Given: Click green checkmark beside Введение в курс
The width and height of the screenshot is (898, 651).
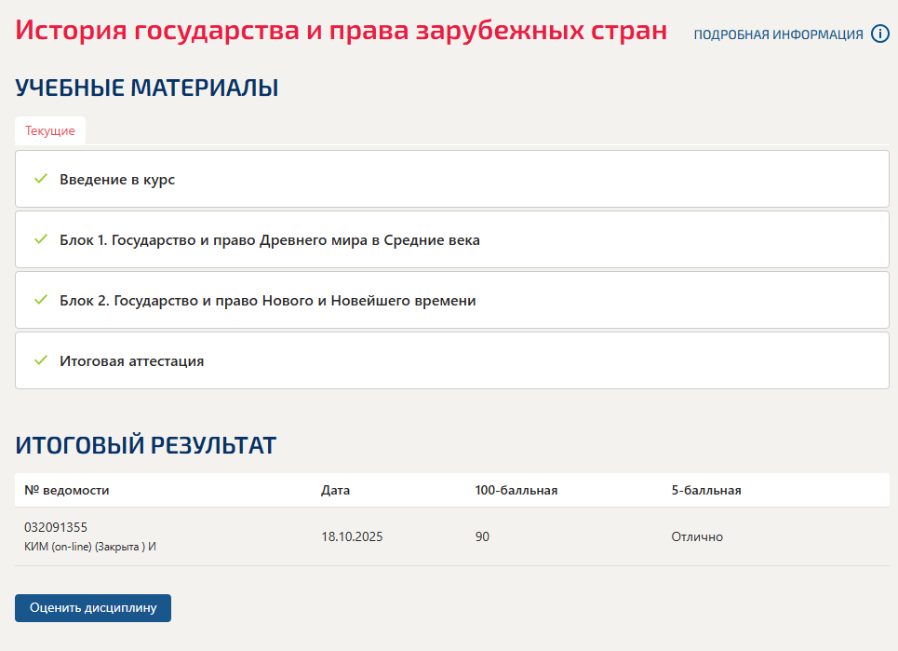Looking at the screenshot, I should click(x=40, y=179).
